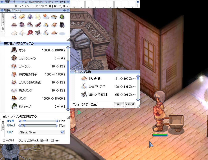
Task: Decrease BGM volume with left arrow
Action: (20, 121)
